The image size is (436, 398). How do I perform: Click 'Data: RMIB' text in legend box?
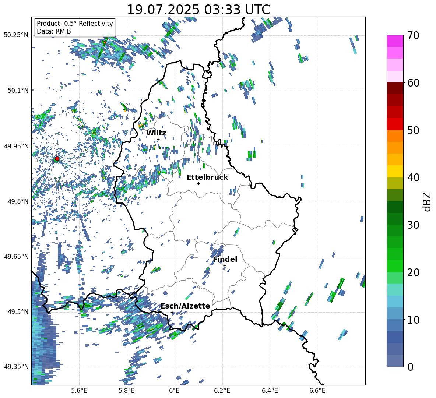[x=54, y=31]
